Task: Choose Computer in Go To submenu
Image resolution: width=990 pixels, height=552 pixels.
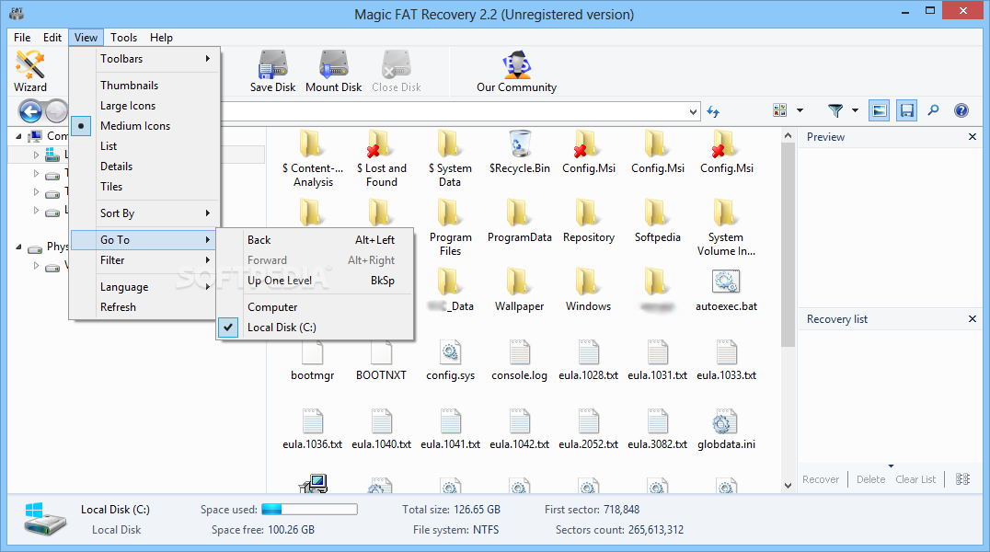Action: [316, 307]
